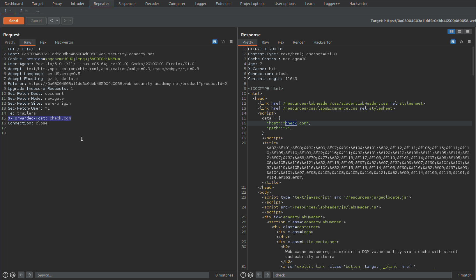This screenshot has height=280, width=476.
Task: Switch Response view to Hex
Action: point(281,42)
